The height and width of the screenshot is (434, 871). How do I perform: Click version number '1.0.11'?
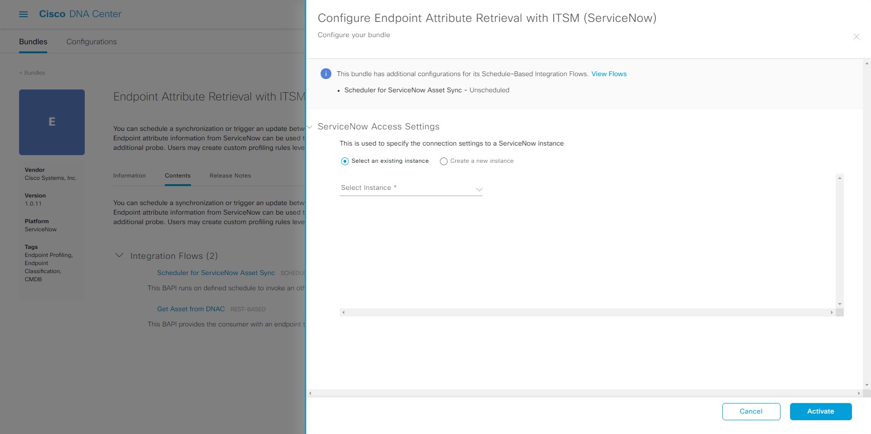[x=33, y=204]
